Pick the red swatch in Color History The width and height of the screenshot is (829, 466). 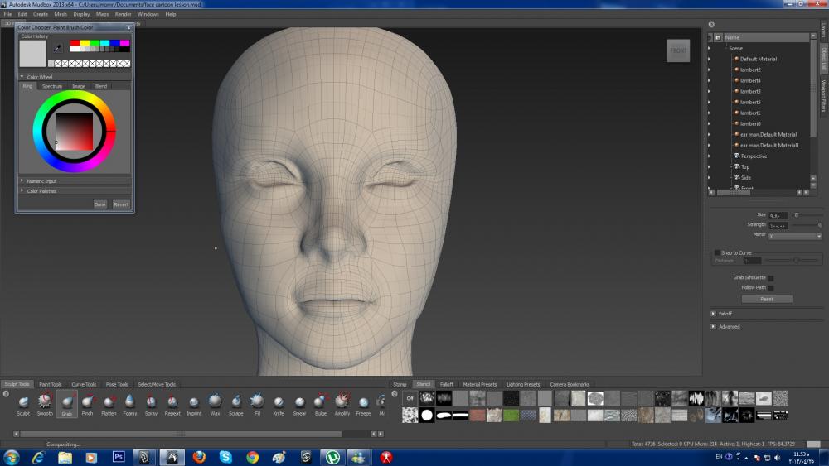pyautogui.click(x=75, y=43)
